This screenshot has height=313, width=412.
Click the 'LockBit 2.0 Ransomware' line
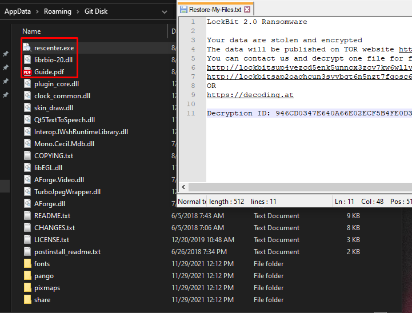pyautogui.click(x=257, y=22)
